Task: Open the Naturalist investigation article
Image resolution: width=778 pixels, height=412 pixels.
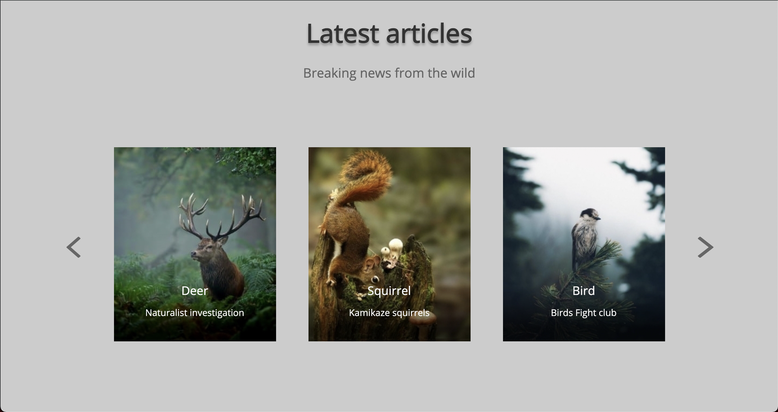Action: point(194,313)
